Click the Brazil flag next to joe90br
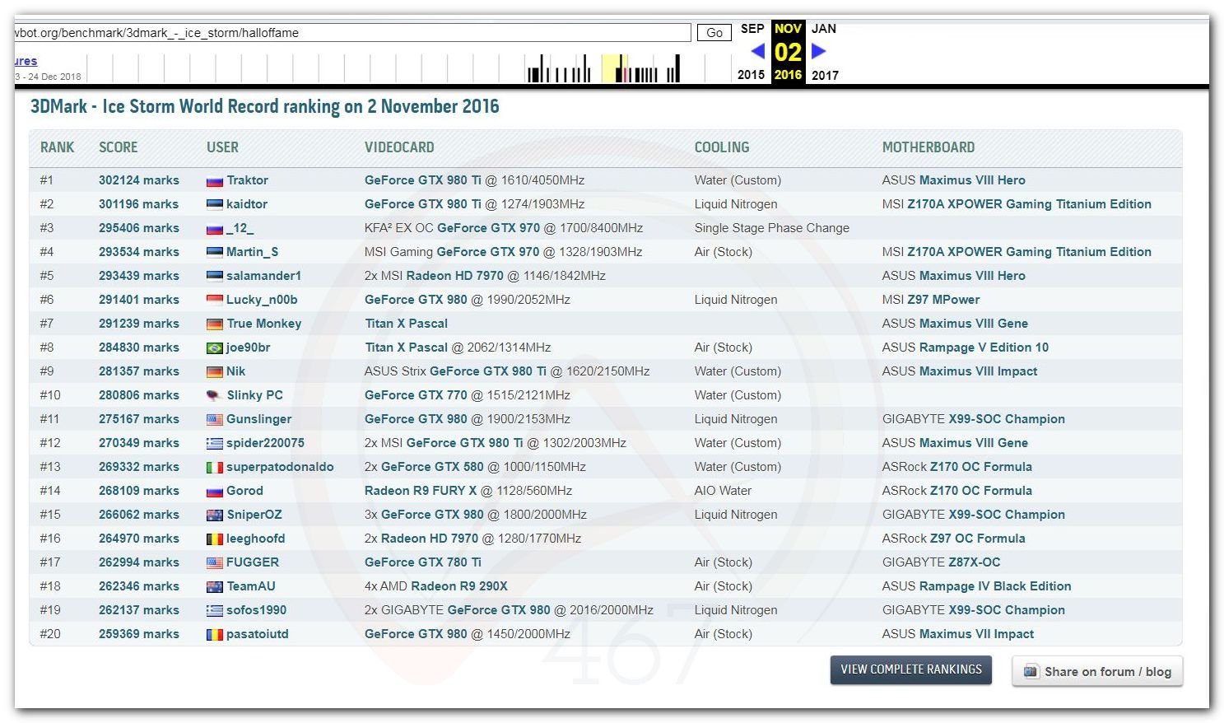 click(215, 348)
